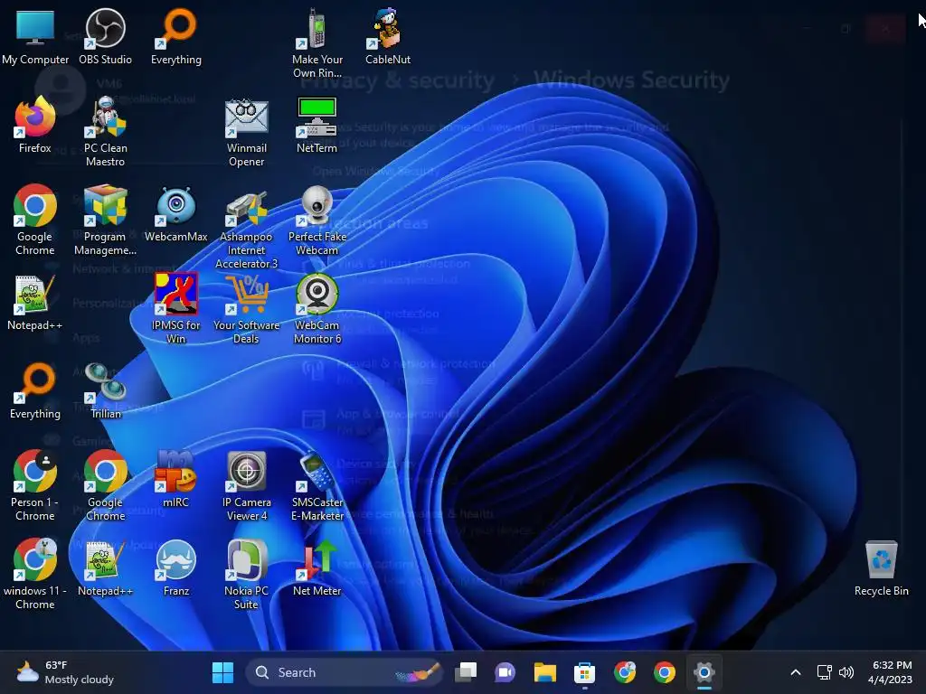Select the IPMSG for Win icon
926x694 pixels.
(x=176, y=309)
